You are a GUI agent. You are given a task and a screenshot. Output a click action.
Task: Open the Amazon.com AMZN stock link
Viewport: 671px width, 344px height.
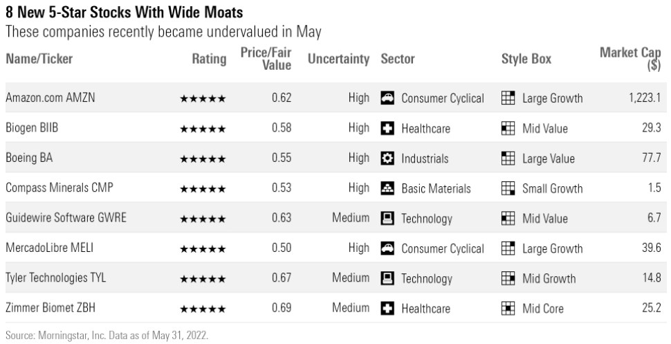50,98
